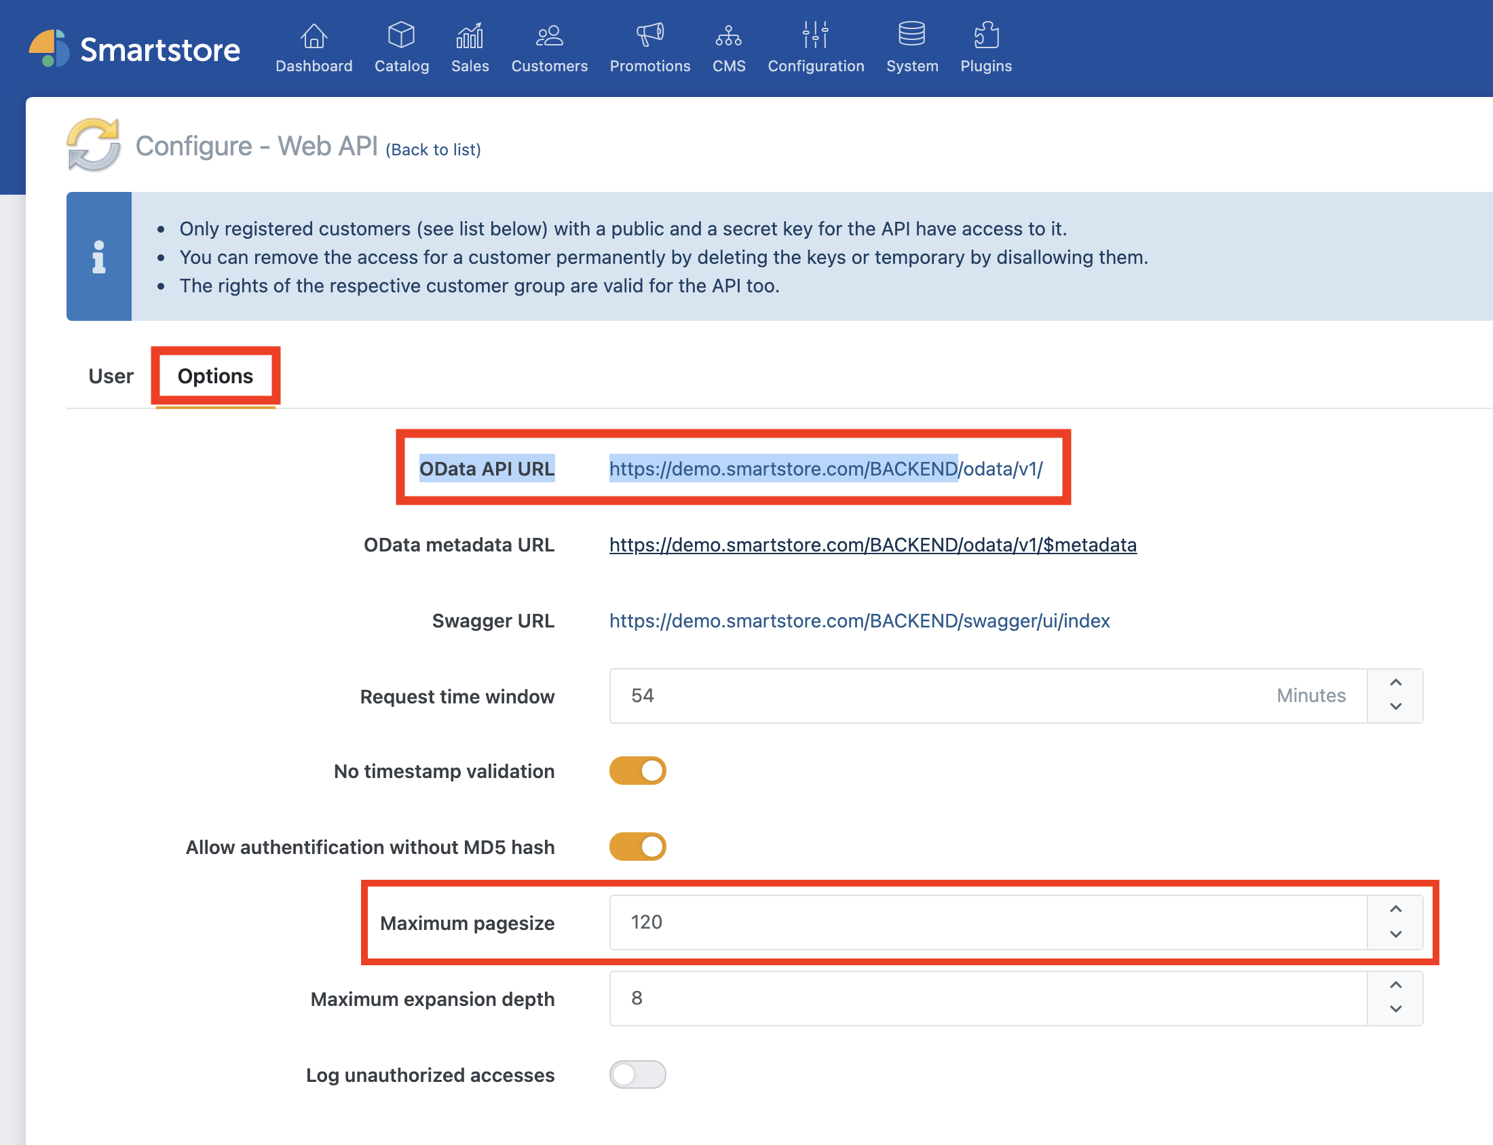The image size is (1493, 1145).
Task: Open the OData API URL link
Action: pos(826,469)
